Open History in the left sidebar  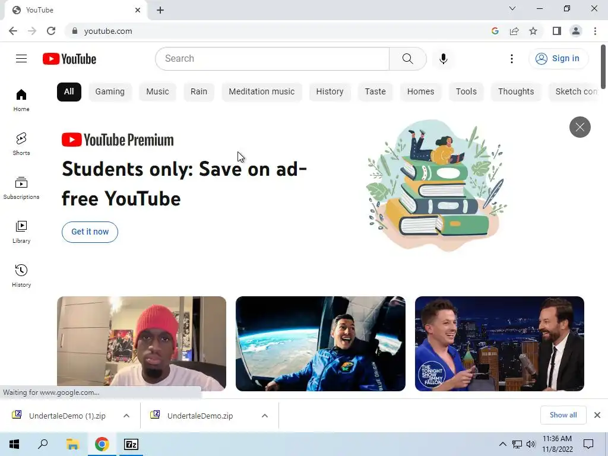click(x=21, y=275)
